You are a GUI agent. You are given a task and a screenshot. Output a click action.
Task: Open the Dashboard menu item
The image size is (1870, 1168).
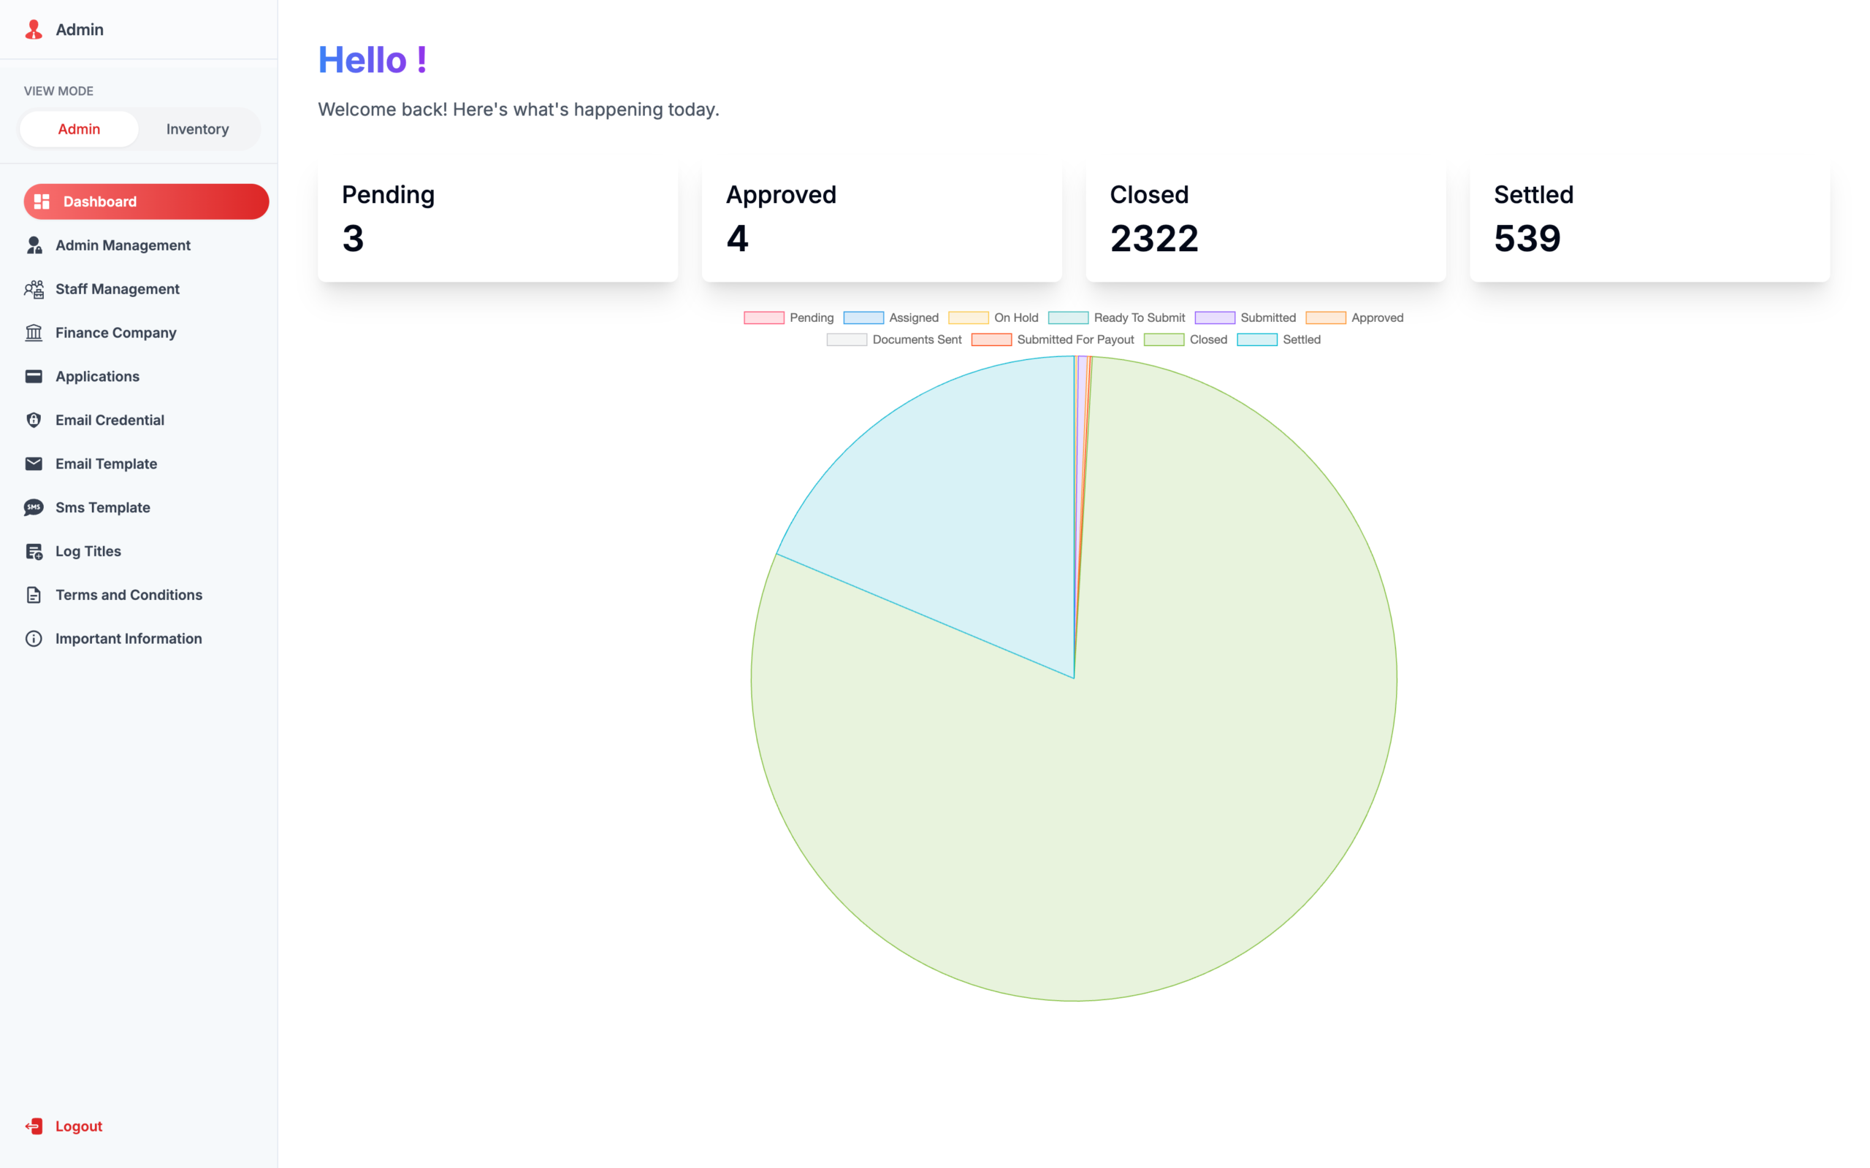[147, 201]
